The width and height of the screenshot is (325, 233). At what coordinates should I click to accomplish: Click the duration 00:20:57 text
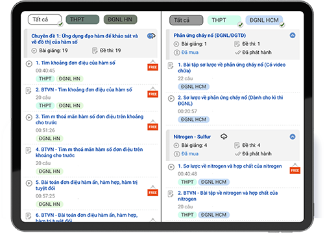click(187, 111)
